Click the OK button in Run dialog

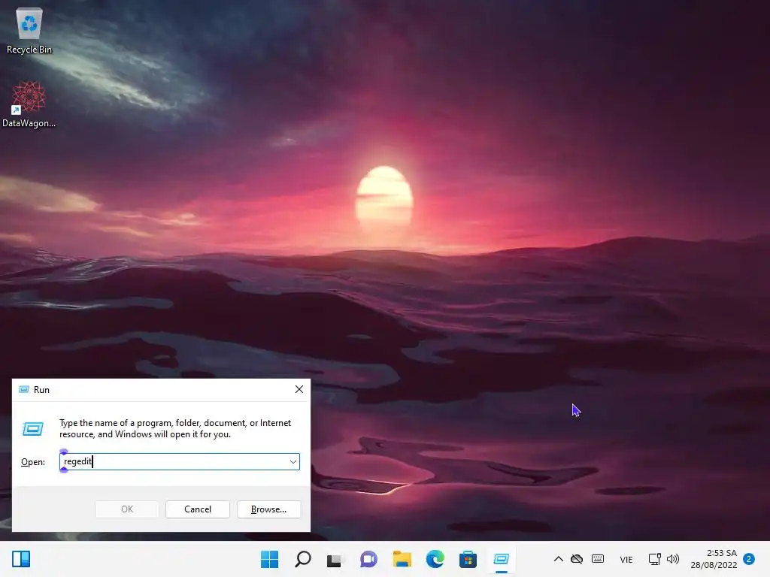tap(126, 509)
